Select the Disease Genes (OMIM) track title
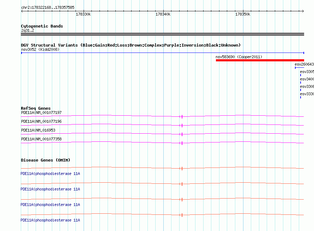Image resolution: width=314 pixels, height=231 pixels. [46, 160]
